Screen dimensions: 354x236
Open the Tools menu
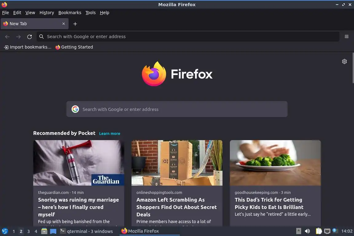point(91,13)
